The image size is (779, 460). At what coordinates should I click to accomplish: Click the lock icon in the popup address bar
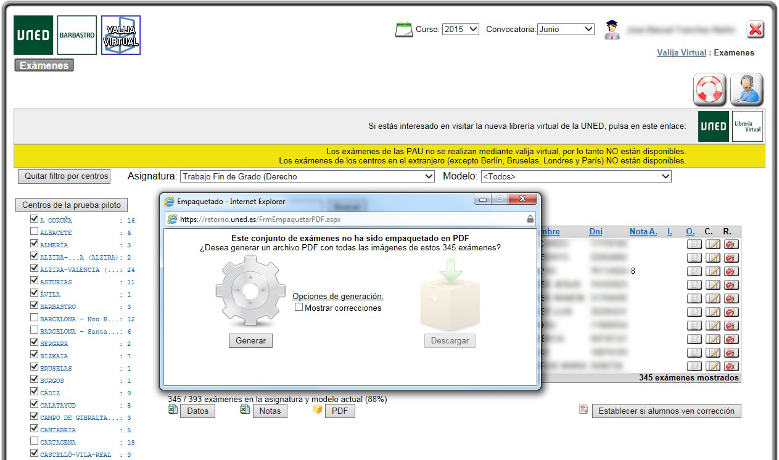click(530, 219)
